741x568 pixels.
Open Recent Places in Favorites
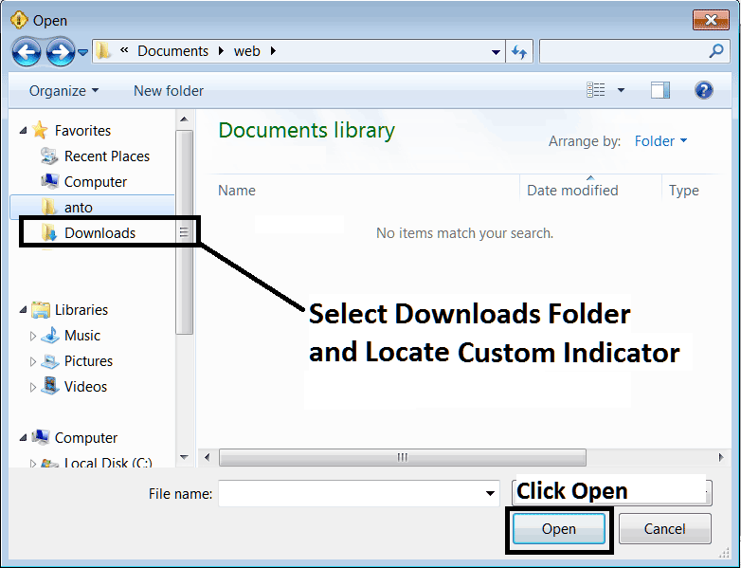click(x=106, y=156)
